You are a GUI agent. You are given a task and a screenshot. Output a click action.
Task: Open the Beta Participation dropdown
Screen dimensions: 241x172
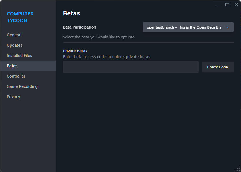(188, 27)
